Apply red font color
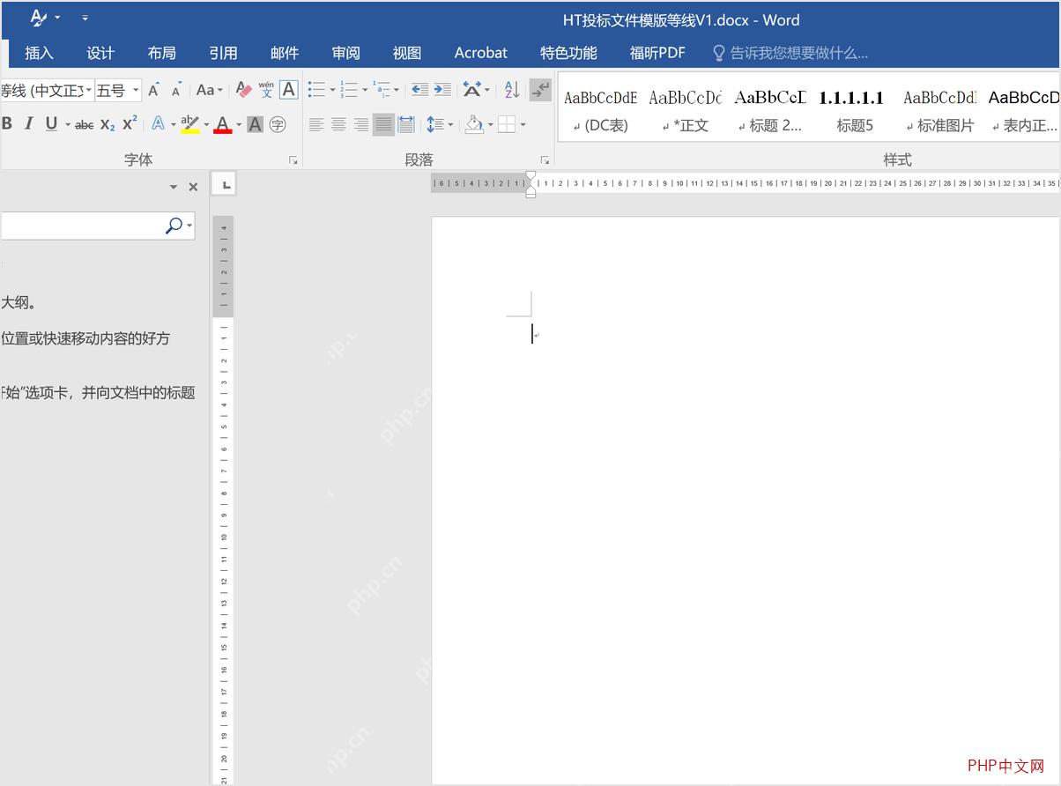Viewport: 1061px width, 786px height. tap(223, 124)
